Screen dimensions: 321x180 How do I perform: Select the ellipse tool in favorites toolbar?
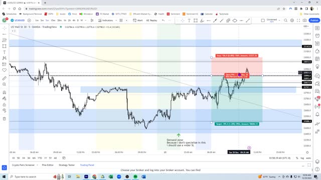(x=235, y=20)
